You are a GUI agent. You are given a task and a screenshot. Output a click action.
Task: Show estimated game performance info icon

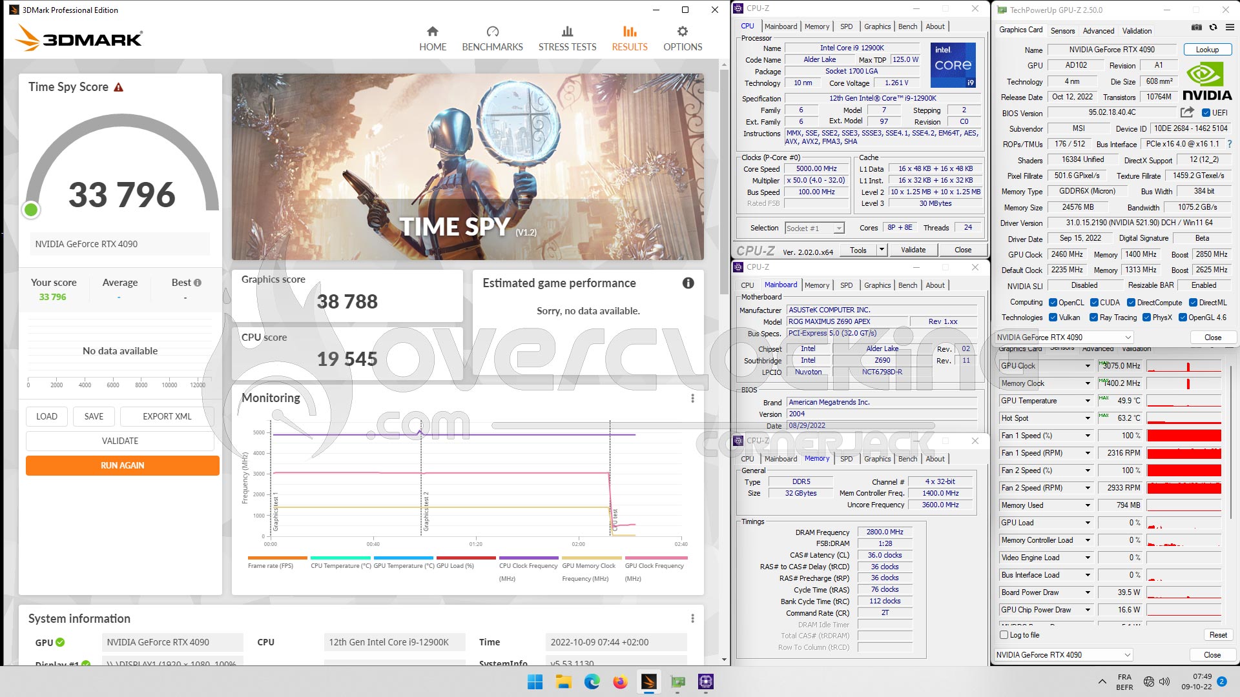(x=688, y=283)
